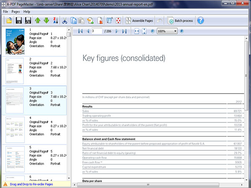Go to previous page in viewer
The width and height of the screenshot is (251, 188).
click(x=88, y=31)
